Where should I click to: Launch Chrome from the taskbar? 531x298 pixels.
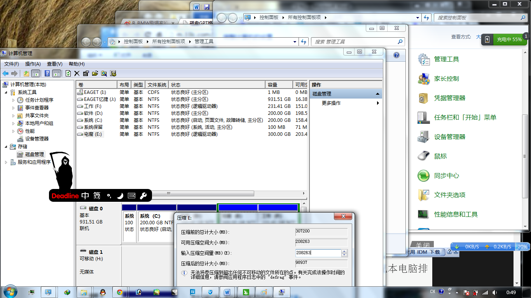click(x=121, y=292)
